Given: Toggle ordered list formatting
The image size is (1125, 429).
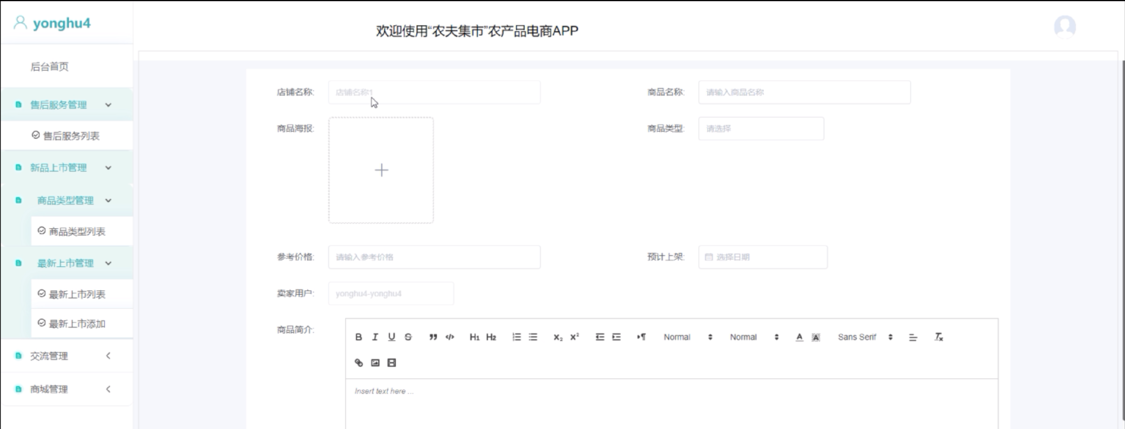Looking at the screenshot, I should point(516,337).
